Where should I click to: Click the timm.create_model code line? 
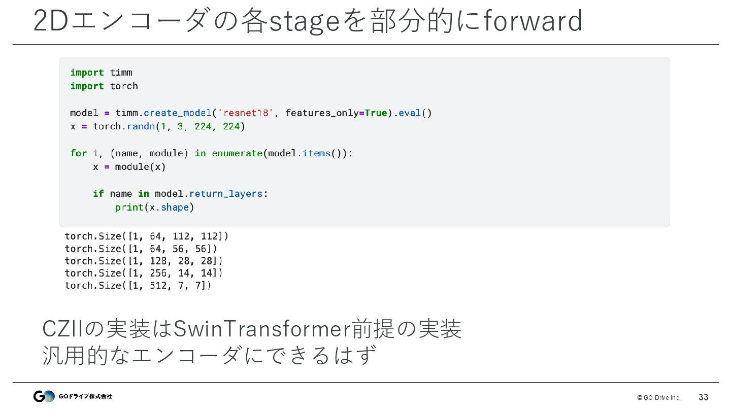tap(251, 113)
